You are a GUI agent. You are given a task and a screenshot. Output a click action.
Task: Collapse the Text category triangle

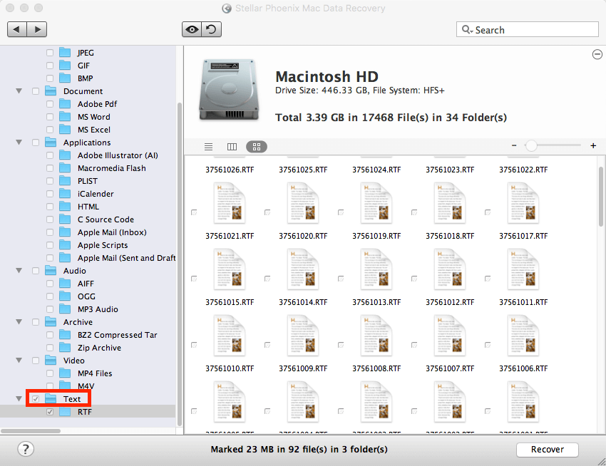point(19,398)
